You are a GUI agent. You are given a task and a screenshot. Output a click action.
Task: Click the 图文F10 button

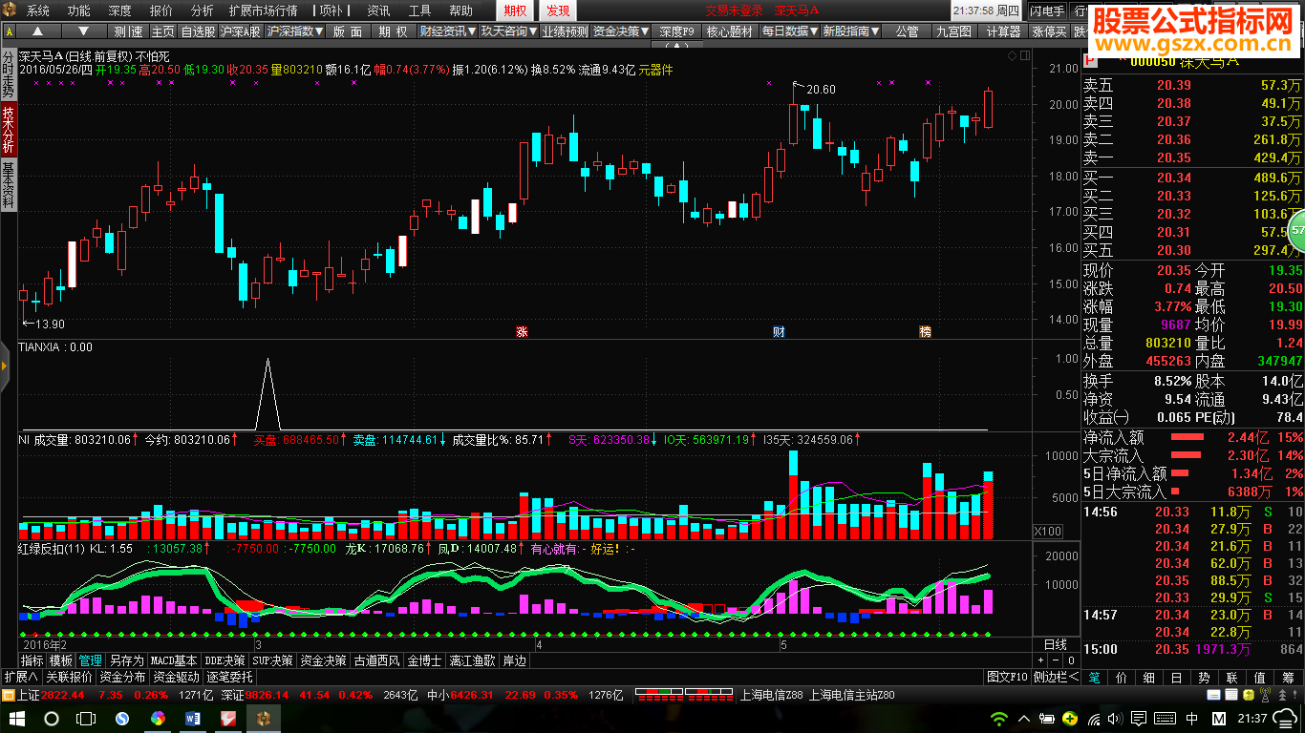(1008, 677)
